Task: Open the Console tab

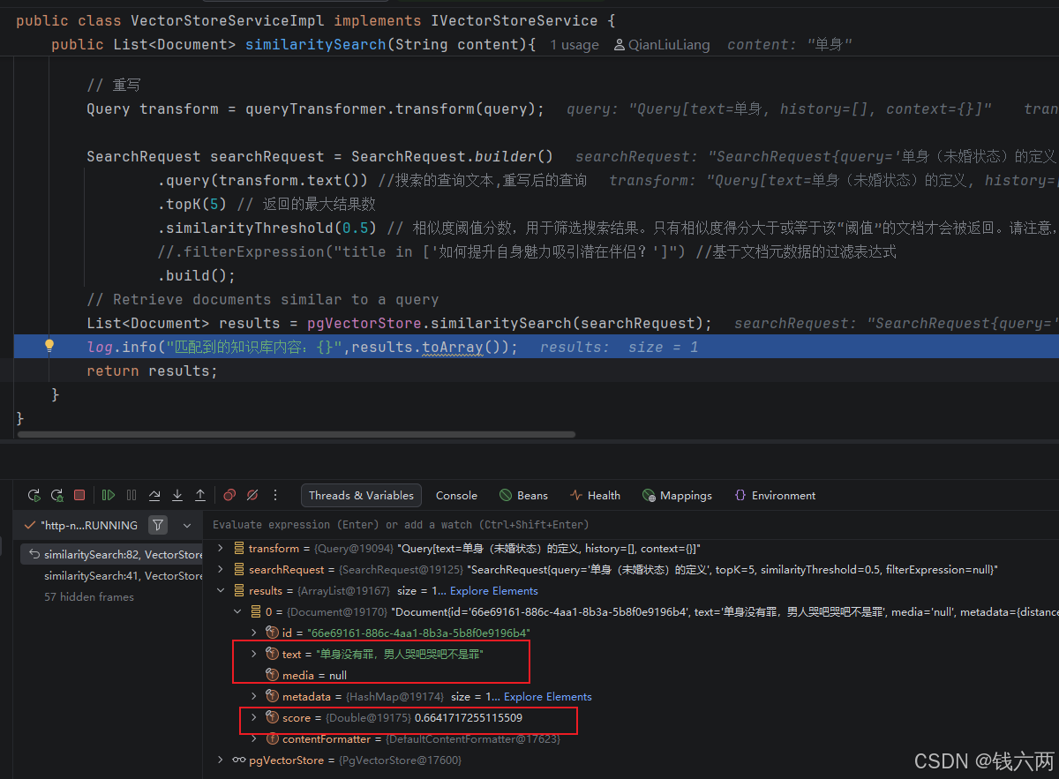Action: click(x=456, y=495)
